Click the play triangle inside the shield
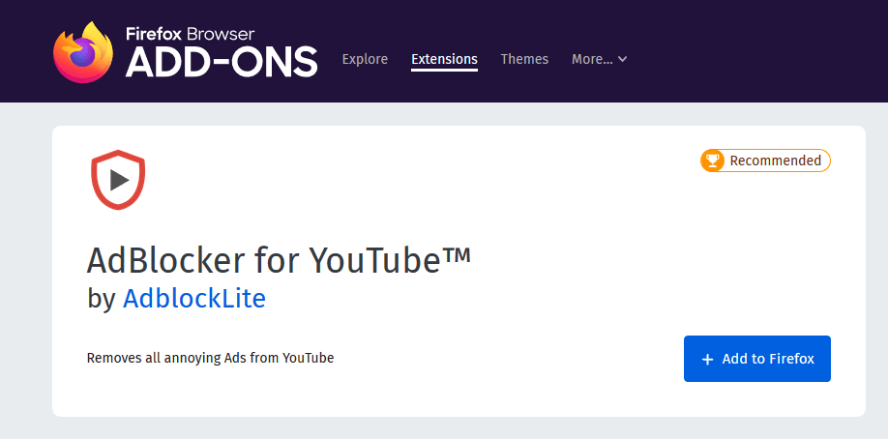Screen dimensions: 888x439 tap(119, 178)
